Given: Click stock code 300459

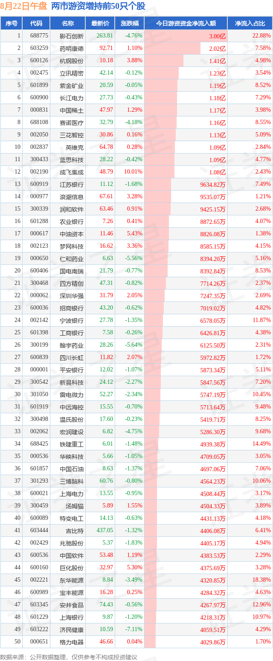Looking at the screenshot, I should 39,506.
